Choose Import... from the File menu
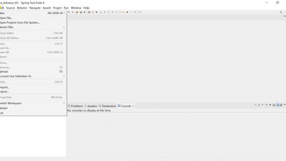286x161 pixels. (x=33, y=87)
